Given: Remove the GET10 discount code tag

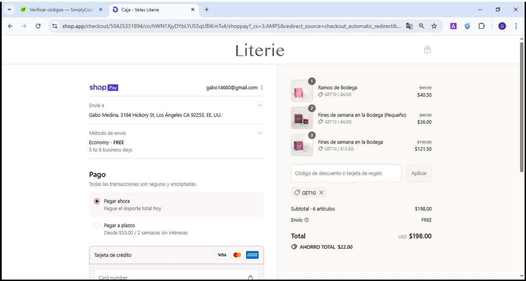Looking at the screenshot, I should [321, 192].
